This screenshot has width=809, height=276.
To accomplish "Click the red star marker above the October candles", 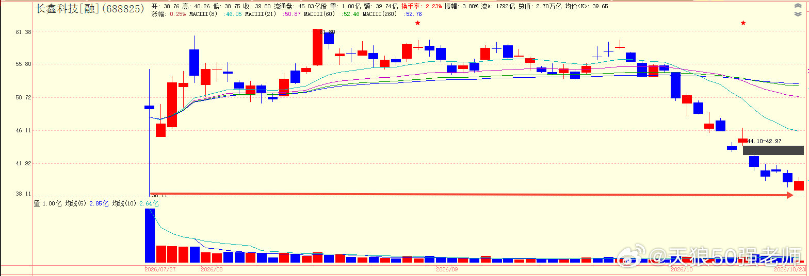I will (x=743, y=23).
